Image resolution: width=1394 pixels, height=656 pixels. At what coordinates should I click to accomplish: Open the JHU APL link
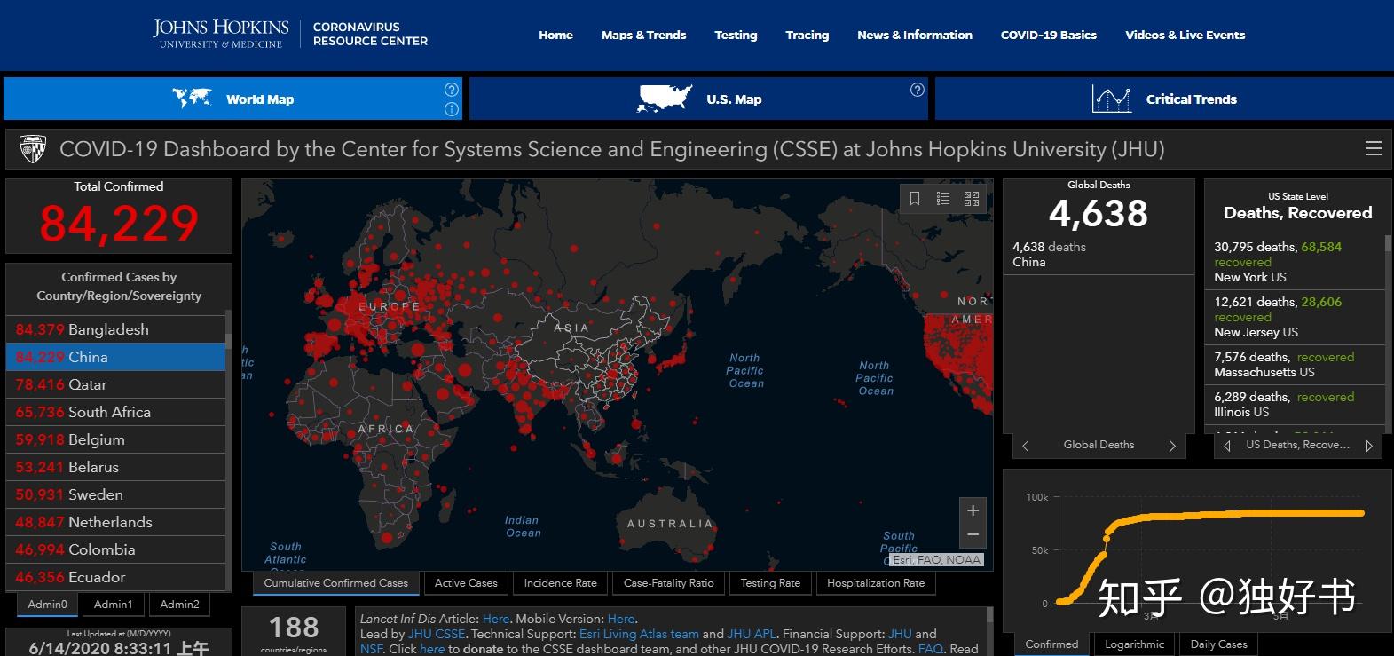[x=751, y=634]
